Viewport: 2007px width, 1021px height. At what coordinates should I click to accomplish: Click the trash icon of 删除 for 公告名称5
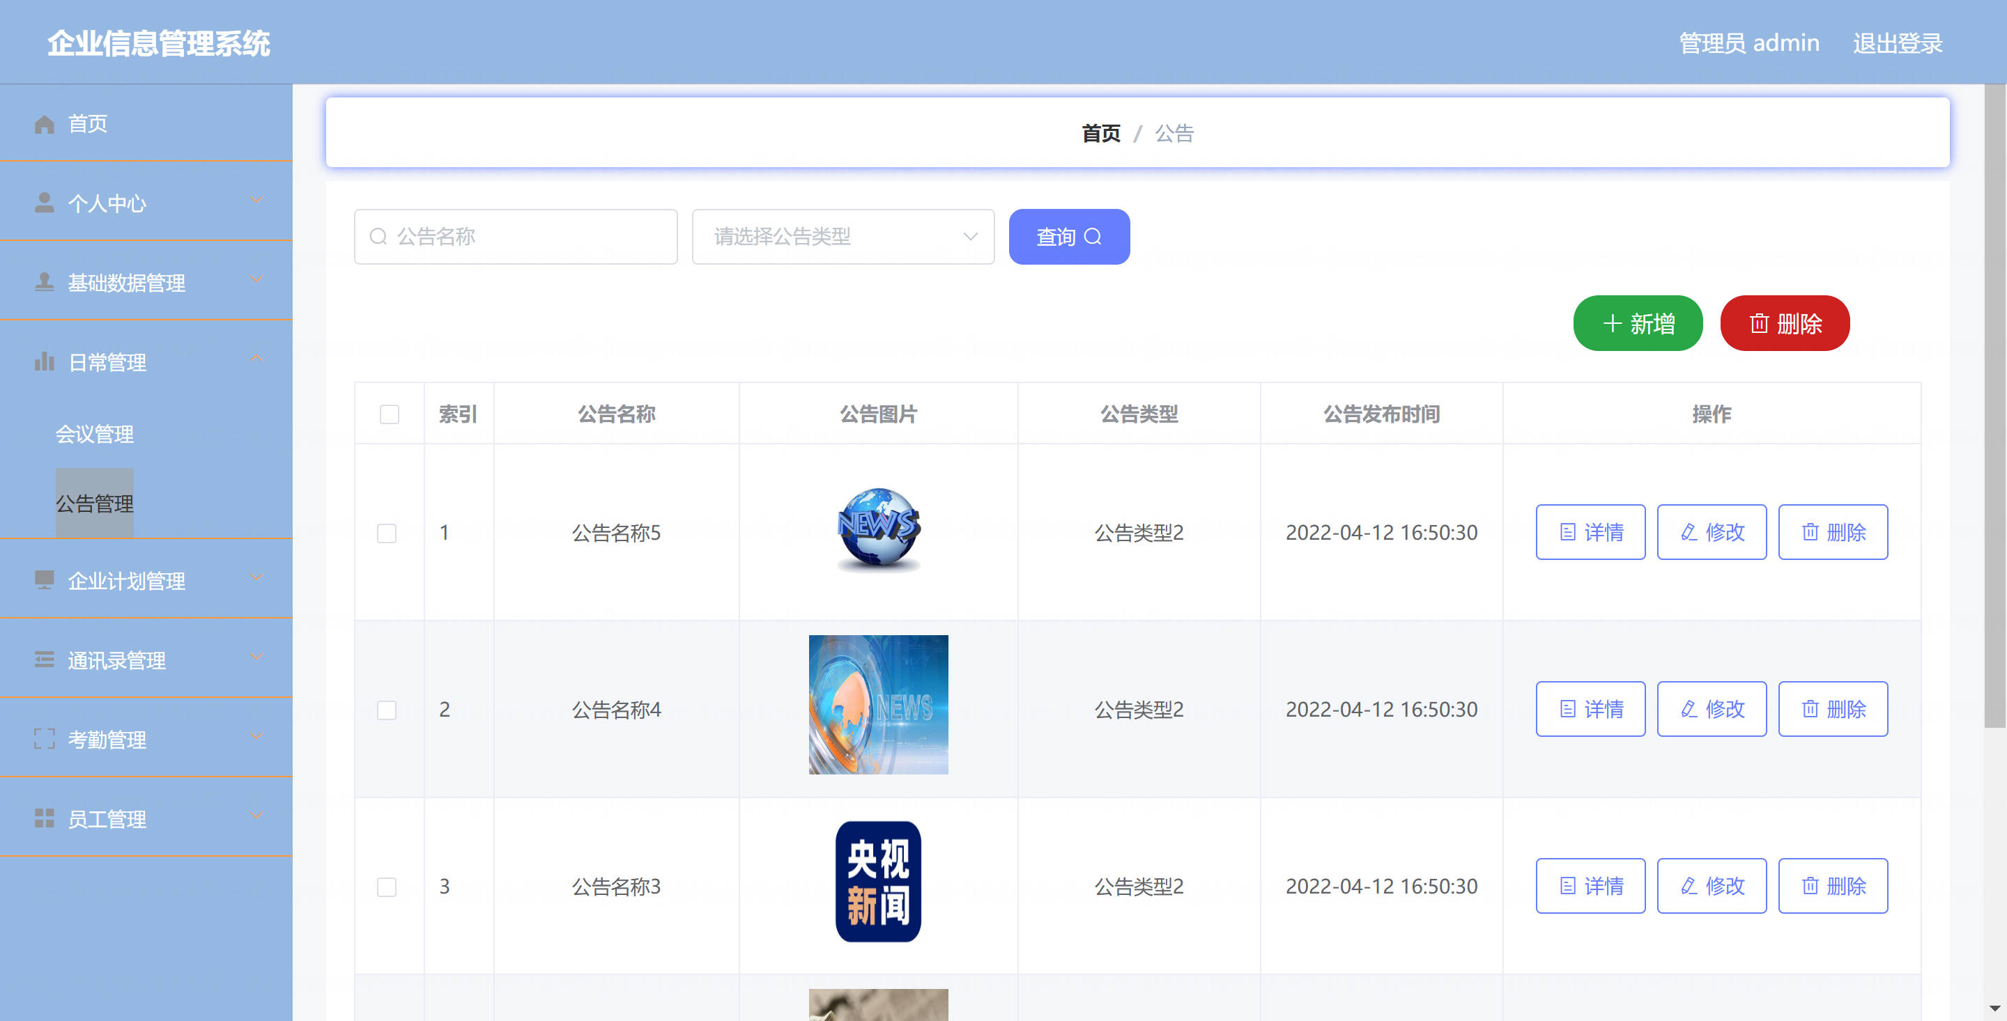[x=1810, y=532]
